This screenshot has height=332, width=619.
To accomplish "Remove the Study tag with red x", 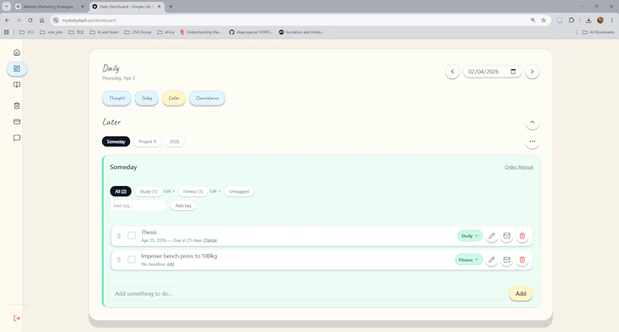I will click(x=173, y=191).
